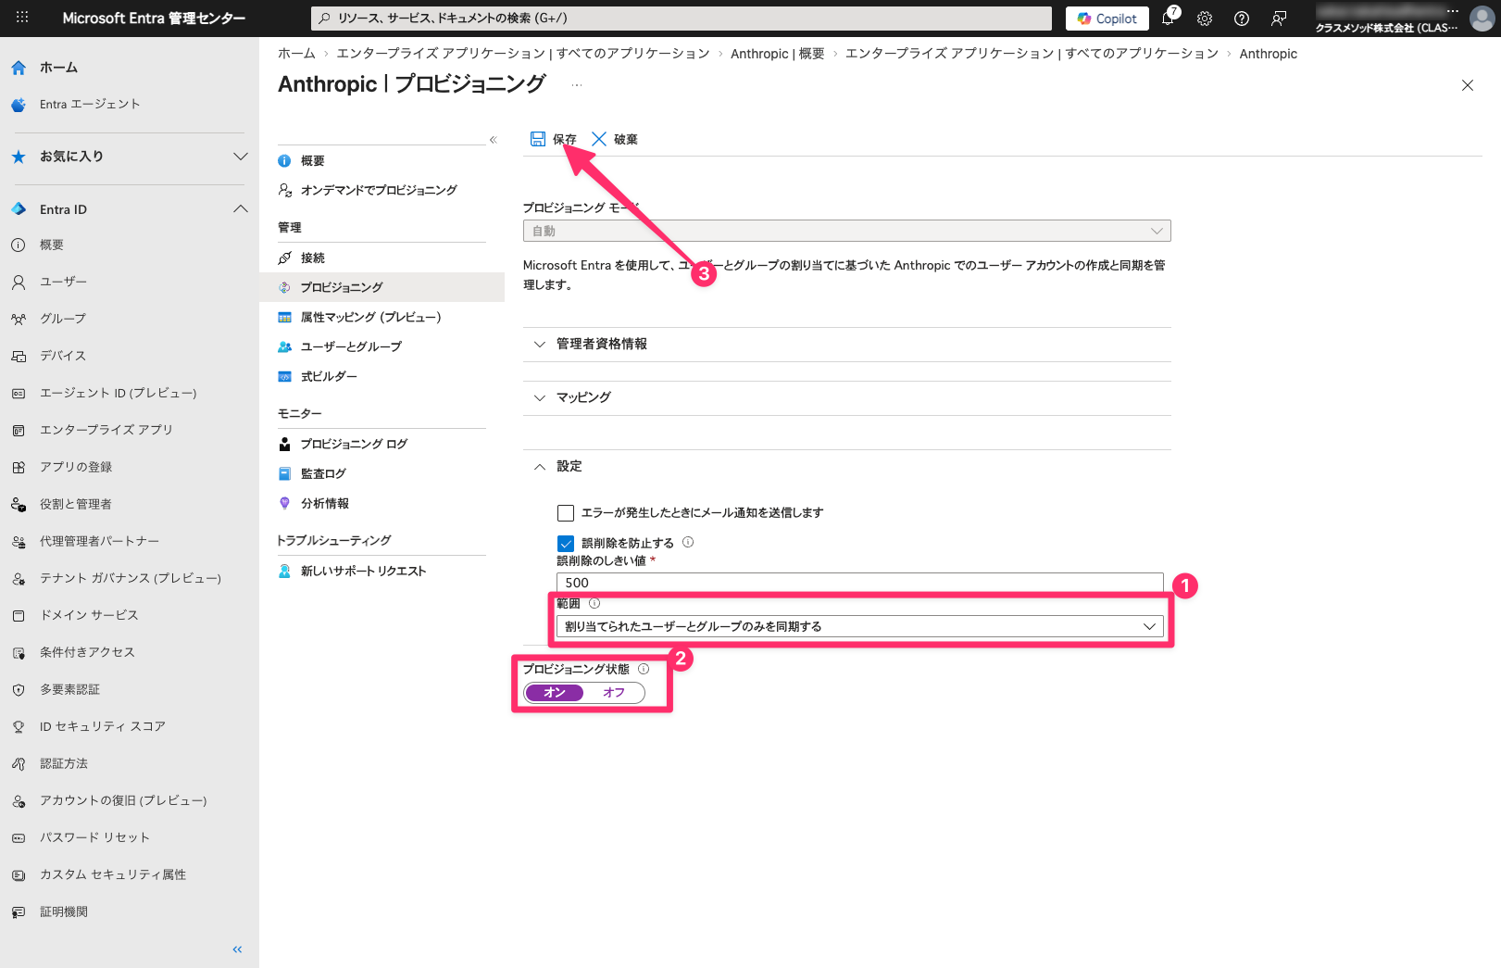Go to ホーム breadcrumb link

(296, 54)
